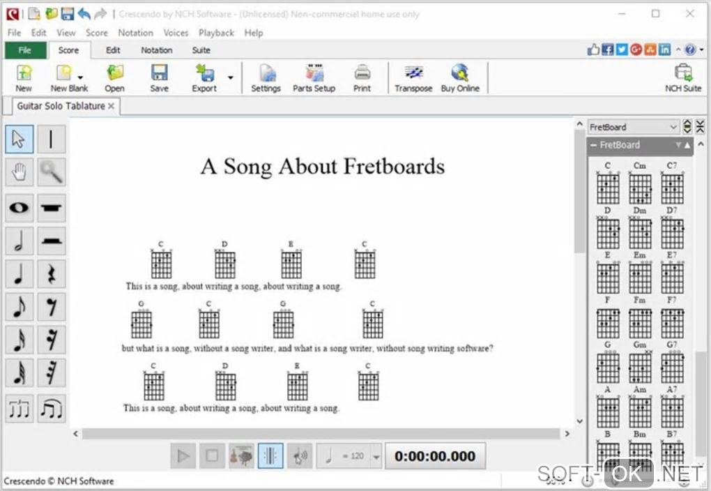The height and width of the screenshot is (491, 711).
Task: Collapse the FretBoard panel header
Action: [594, 145]
